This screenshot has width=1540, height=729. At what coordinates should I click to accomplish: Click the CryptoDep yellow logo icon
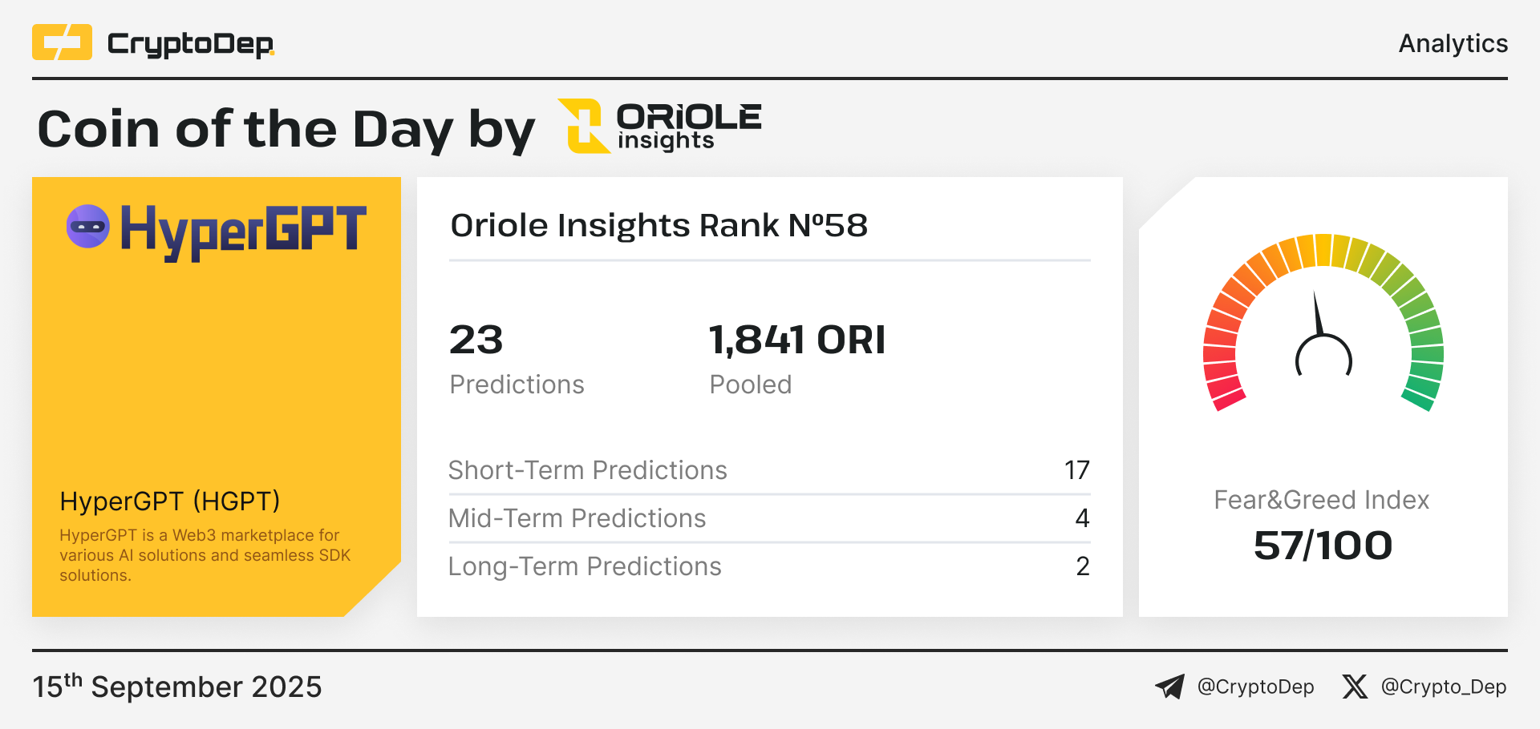click(x=62, y=42)
